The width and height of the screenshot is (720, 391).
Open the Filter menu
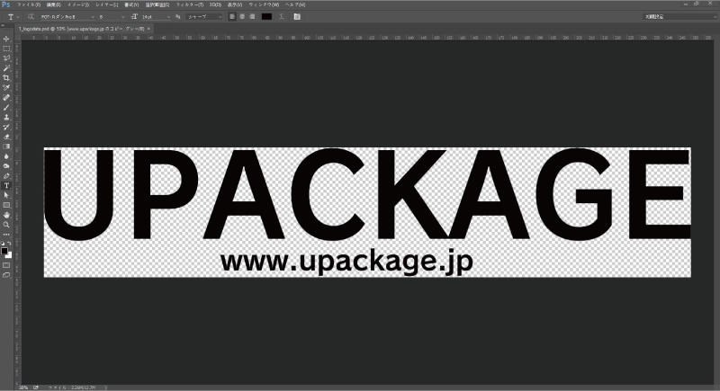(x=190, y=4)
